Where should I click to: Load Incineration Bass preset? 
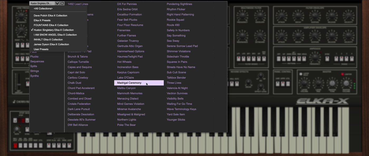(x=128, y=67)
